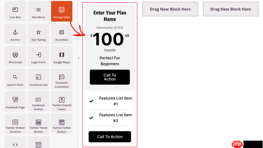Click the bottom Call To Action button
Viewport: 263px width, 148px height.
pyautogui.click(x=110, y=137)
